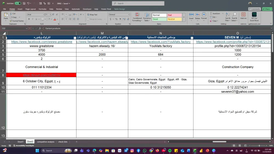The image size is (274, 154).
Task: Apply comma style number format
Action: (x=120, y=19)
